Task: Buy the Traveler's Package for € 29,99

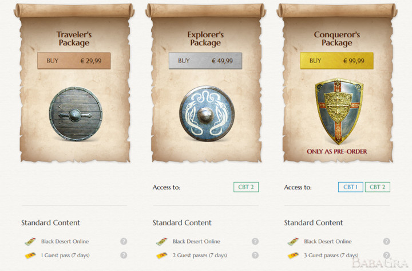Action: click(x=74, y=61)
